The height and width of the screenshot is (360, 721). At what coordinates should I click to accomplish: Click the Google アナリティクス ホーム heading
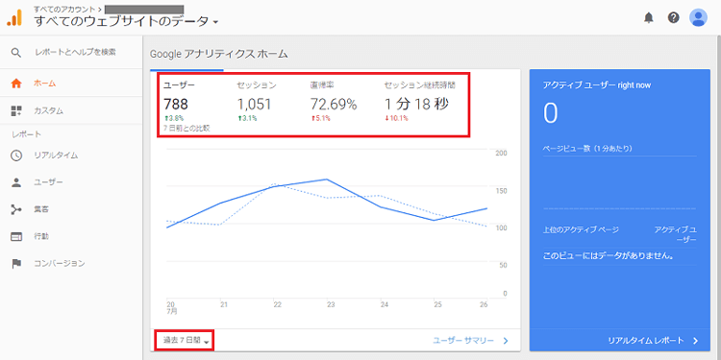tap(219, 54)
